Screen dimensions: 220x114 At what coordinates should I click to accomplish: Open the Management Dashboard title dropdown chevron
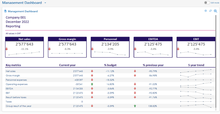45,3
